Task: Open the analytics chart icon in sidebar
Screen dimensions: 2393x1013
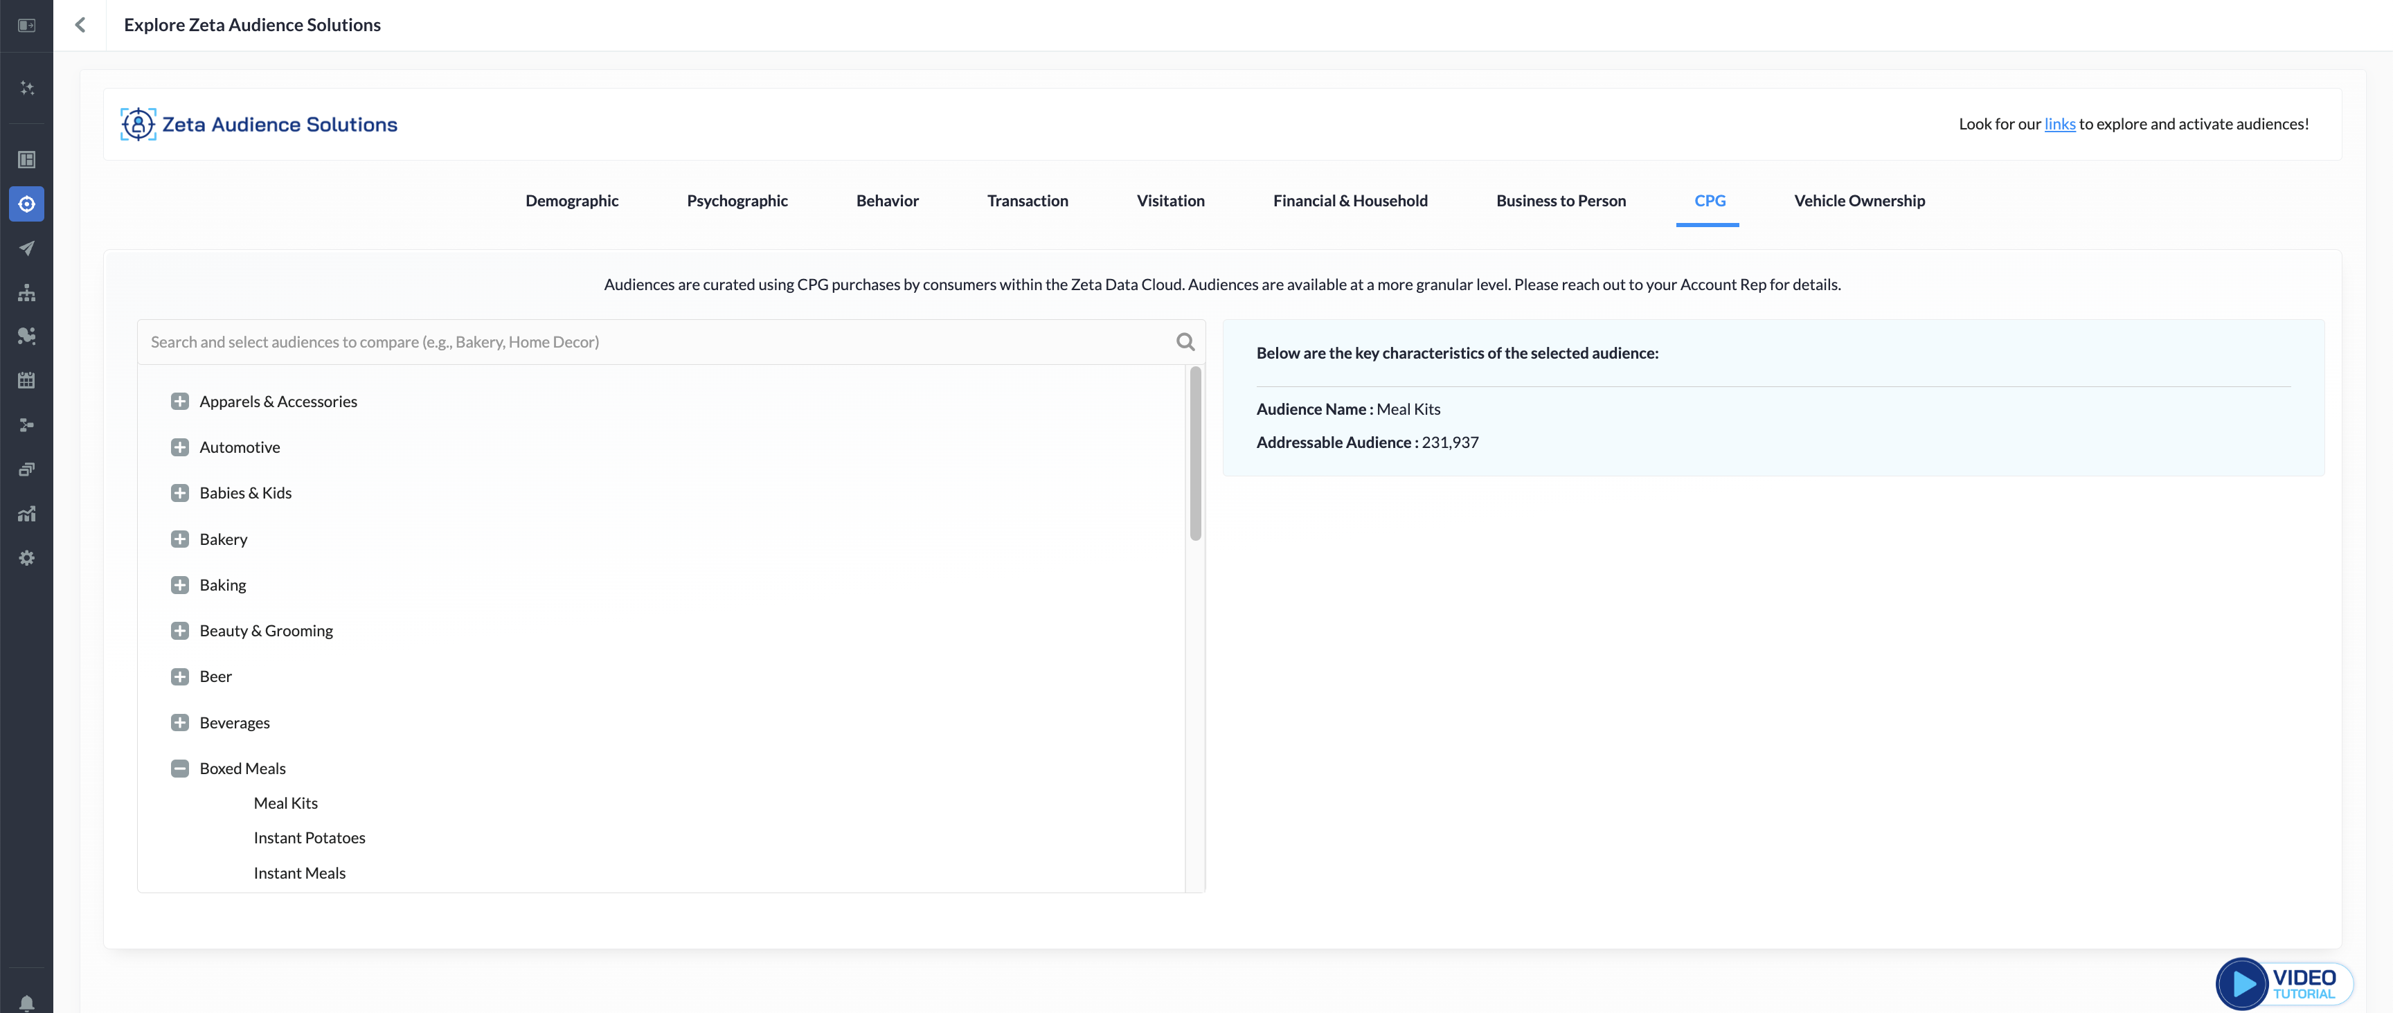Action: pyautogui.click(x=26, y=514)
